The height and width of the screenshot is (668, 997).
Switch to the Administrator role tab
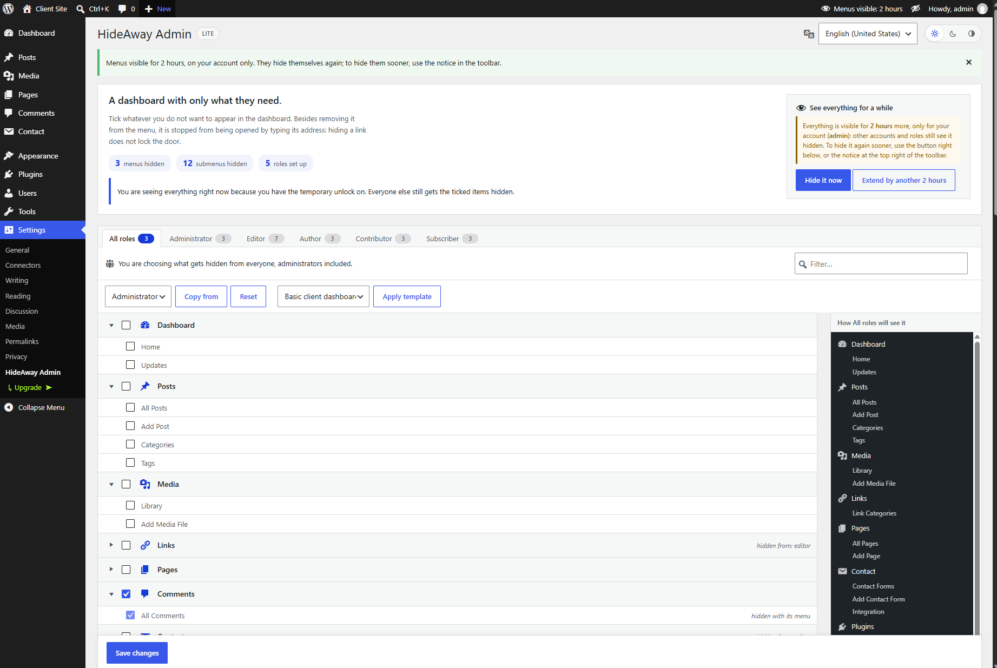[200, 239]
